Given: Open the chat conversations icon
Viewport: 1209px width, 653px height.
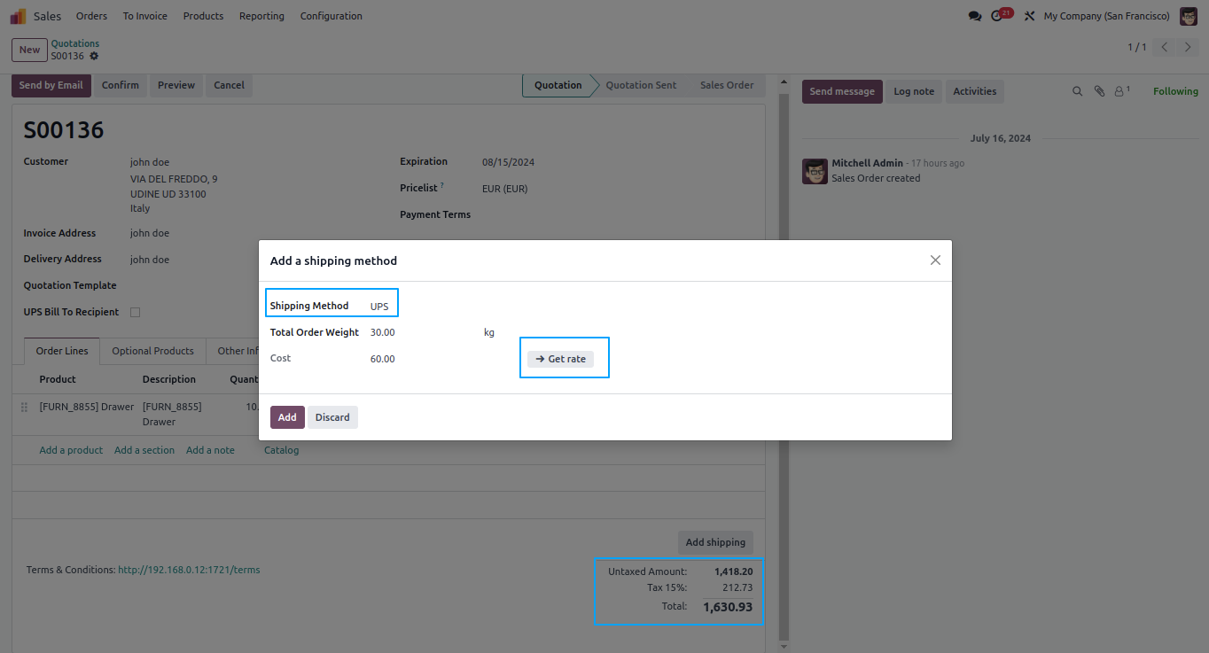Looking at the screenshot, I should 975,16.
